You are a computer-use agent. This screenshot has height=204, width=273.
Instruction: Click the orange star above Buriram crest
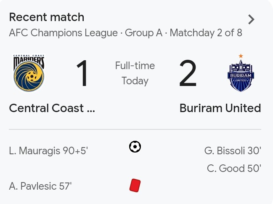point(241,56)
